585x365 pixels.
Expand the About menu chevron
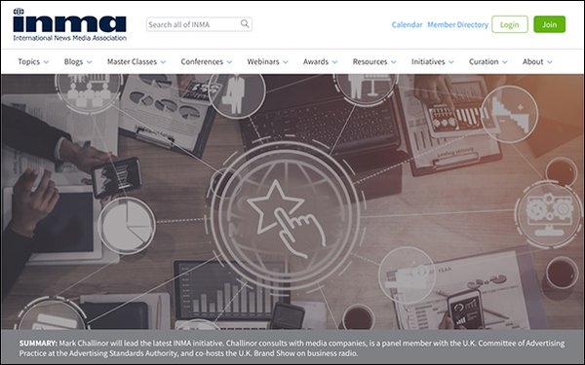point(550,62)
